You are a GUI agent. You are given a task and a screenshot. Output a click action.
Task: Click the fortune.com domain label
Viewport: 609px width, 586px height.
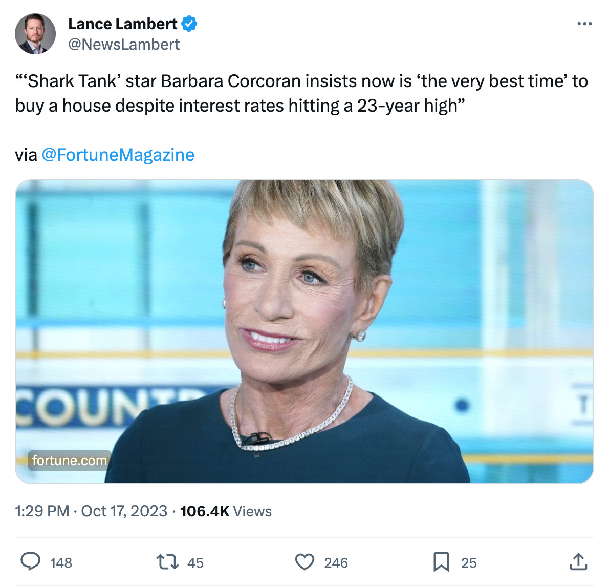tap(70, 461)
